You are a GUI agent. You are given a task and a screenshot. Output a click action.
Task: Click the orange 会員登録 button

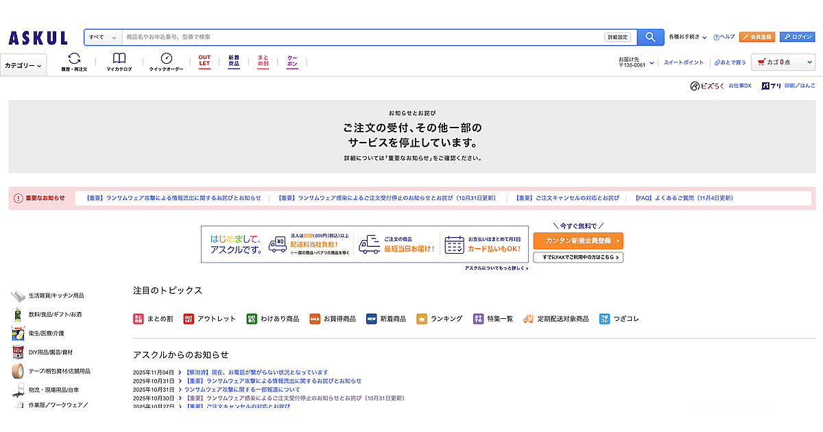click(757, 37)
